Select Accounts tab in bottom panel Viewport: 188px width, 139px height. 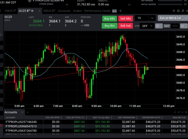(x=11, y=112)
